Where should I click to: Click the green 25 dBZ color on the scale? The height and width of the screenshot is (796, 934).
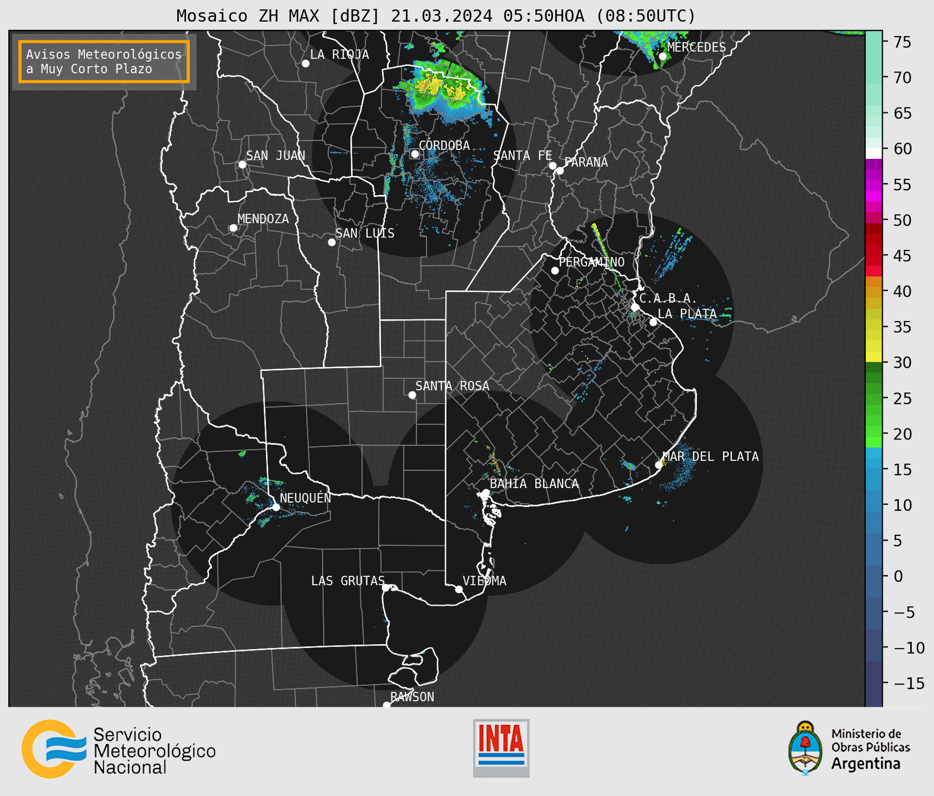pyautogui.click(x=873, y=398)
